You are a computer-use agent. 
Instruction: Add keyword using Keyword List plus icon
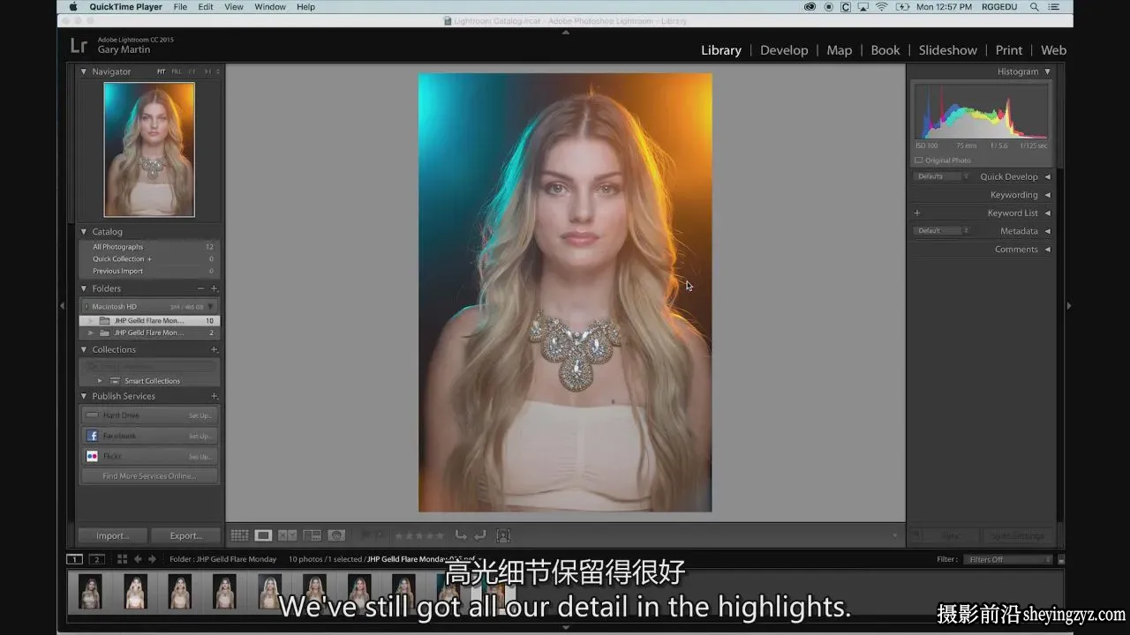click(x=916, y=213)
